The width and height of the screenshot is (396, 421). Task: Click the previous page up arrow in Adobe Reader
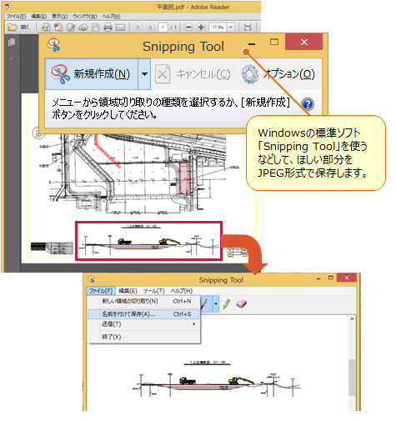[138, 27]
